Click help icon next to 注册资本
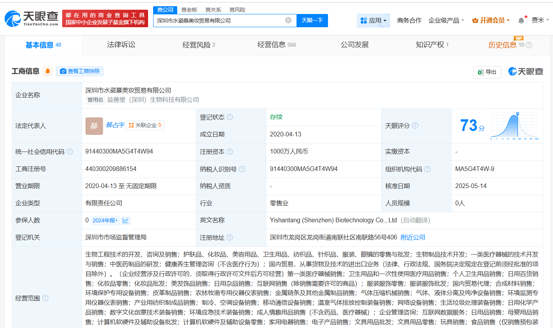This screenshot has height=328, width=553. 230,152
